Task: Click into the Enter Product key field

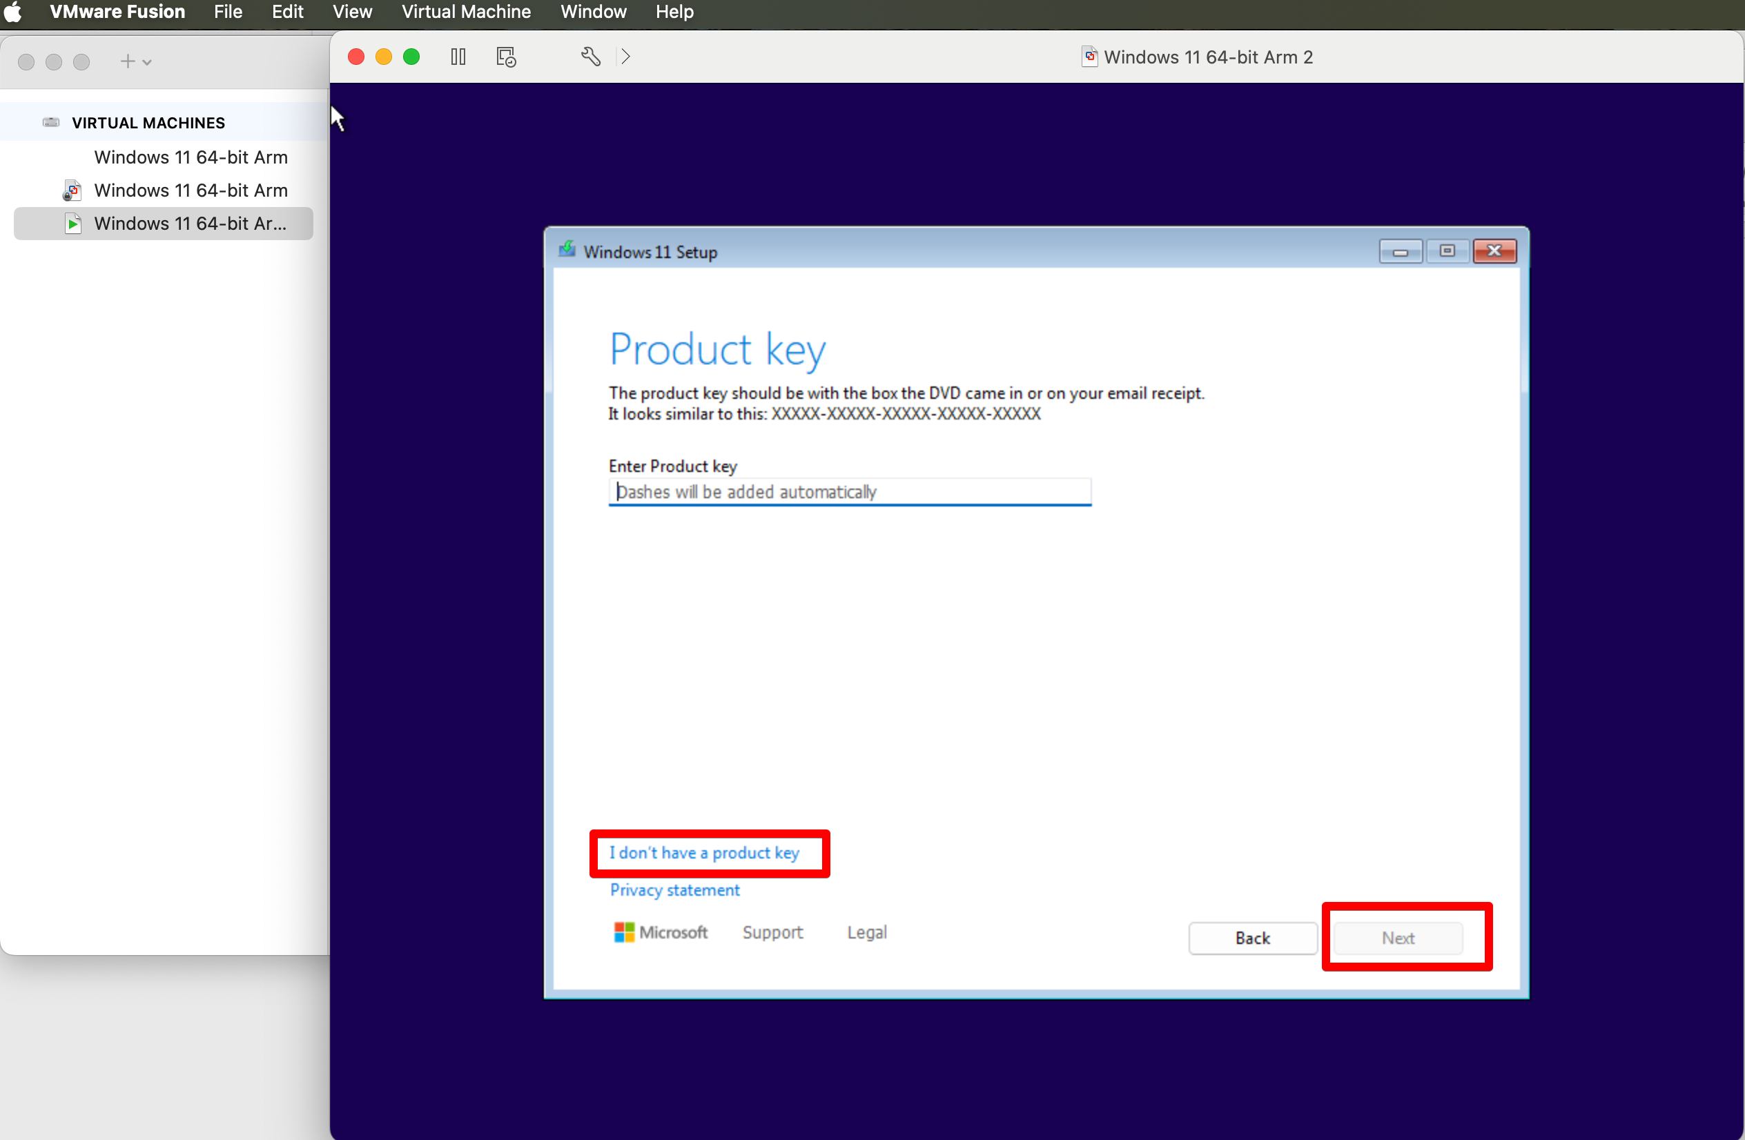Action: [x=849, y=492]
